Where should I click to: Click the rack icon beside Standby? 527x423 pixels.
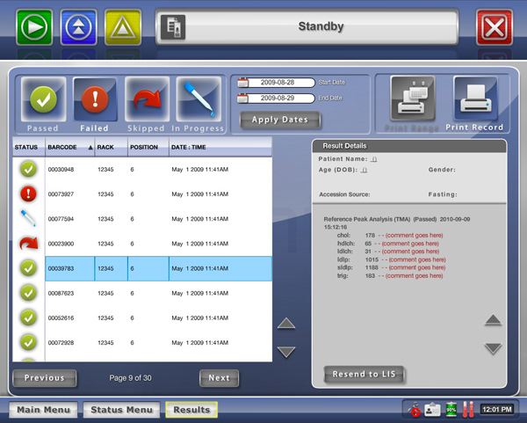coord(173,27)
